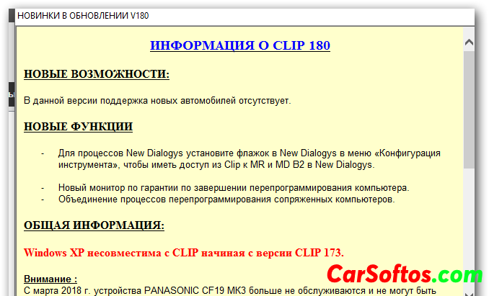Click the underlined Внимание label
The height and width of the screenshot is (296, 489).
click(50, 279)
